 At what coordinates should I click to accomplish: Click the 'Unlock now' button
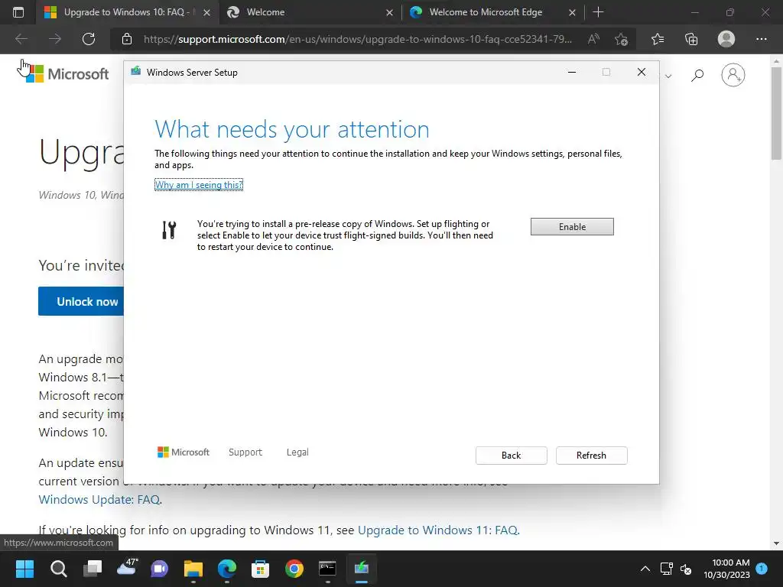coord(81,301)
